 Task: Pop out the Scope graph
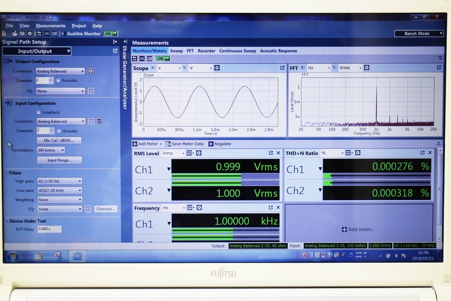[x=283, y=68]
